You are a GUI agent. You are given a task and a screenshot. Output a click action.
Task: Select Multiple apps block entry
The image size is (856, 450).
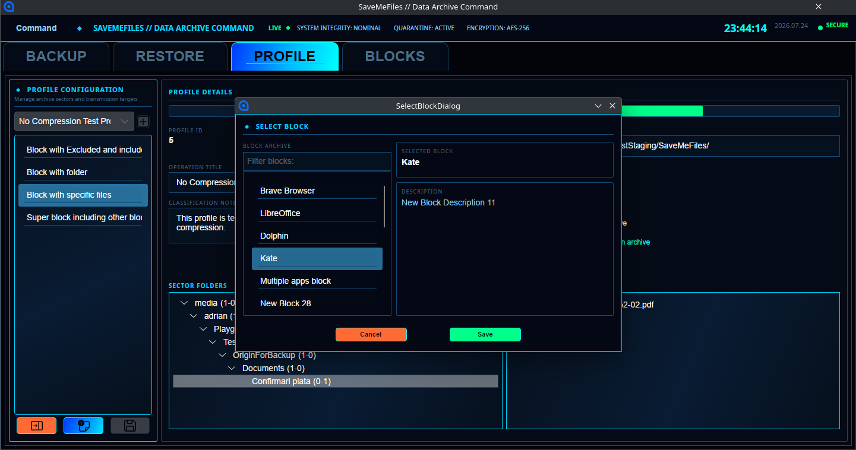coord(317,281)
